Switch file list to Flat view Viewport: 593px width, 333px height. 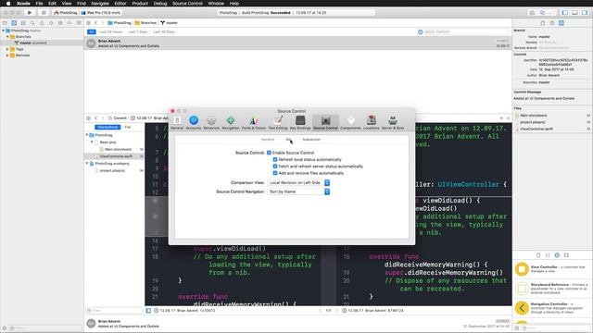point(128,128)
